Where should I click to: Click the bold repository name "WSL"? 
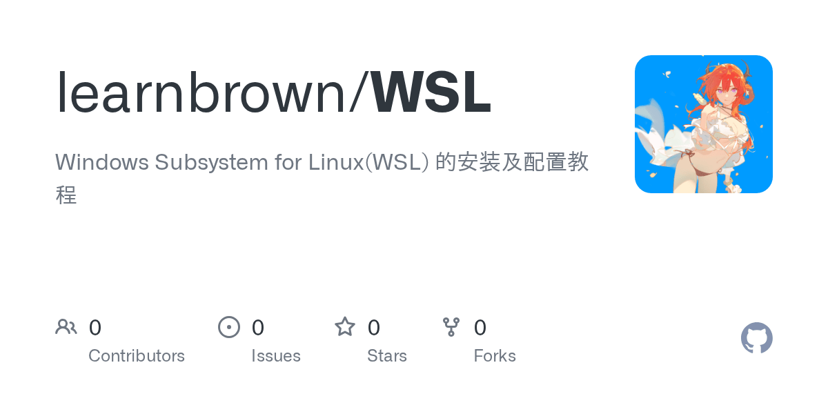click(432, 92)
